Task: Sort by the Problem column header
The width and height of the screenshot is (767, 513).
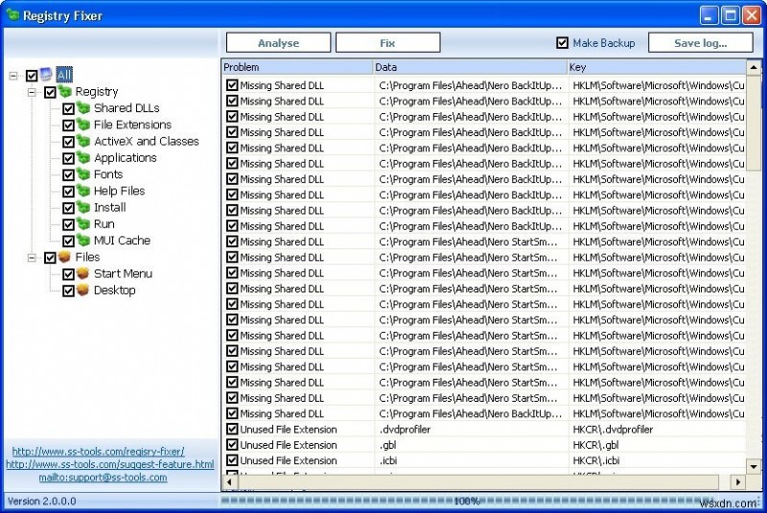Action: pyautogui.click(x=297, y=67)
